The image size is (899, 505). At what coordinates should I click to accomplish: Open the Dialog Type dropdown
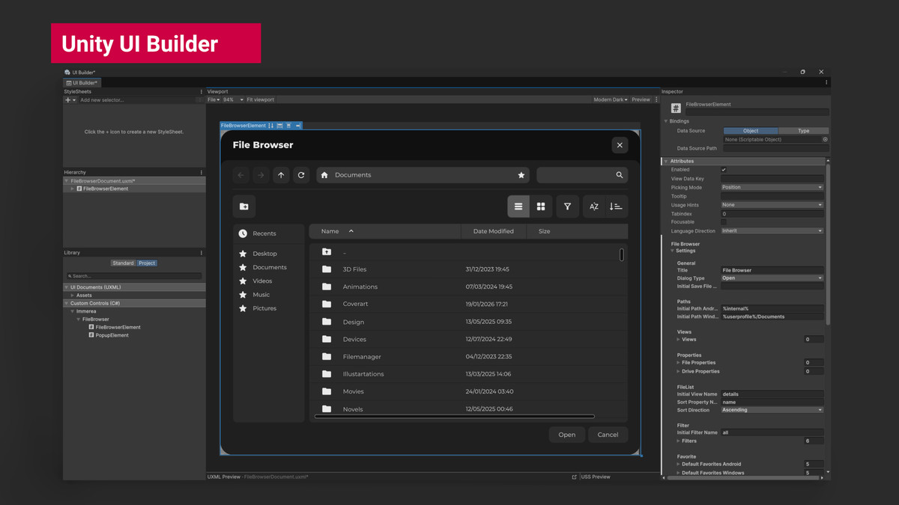[x=772, y=278]
